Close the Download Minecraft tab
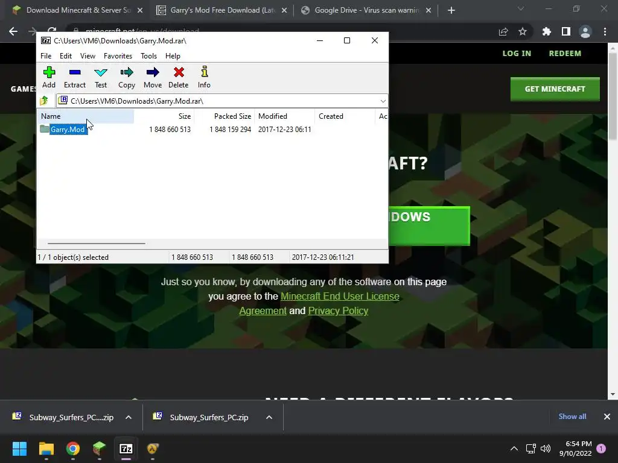Viewport: 618px width, 463px height. tap(140, 10)
